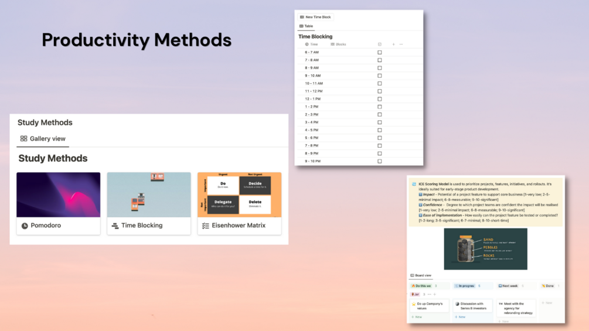Image resolution: width=589 pixels, height=331 pixels.
Task: Click the 12 - 1 PM time cell
Action: pos(312,99)
